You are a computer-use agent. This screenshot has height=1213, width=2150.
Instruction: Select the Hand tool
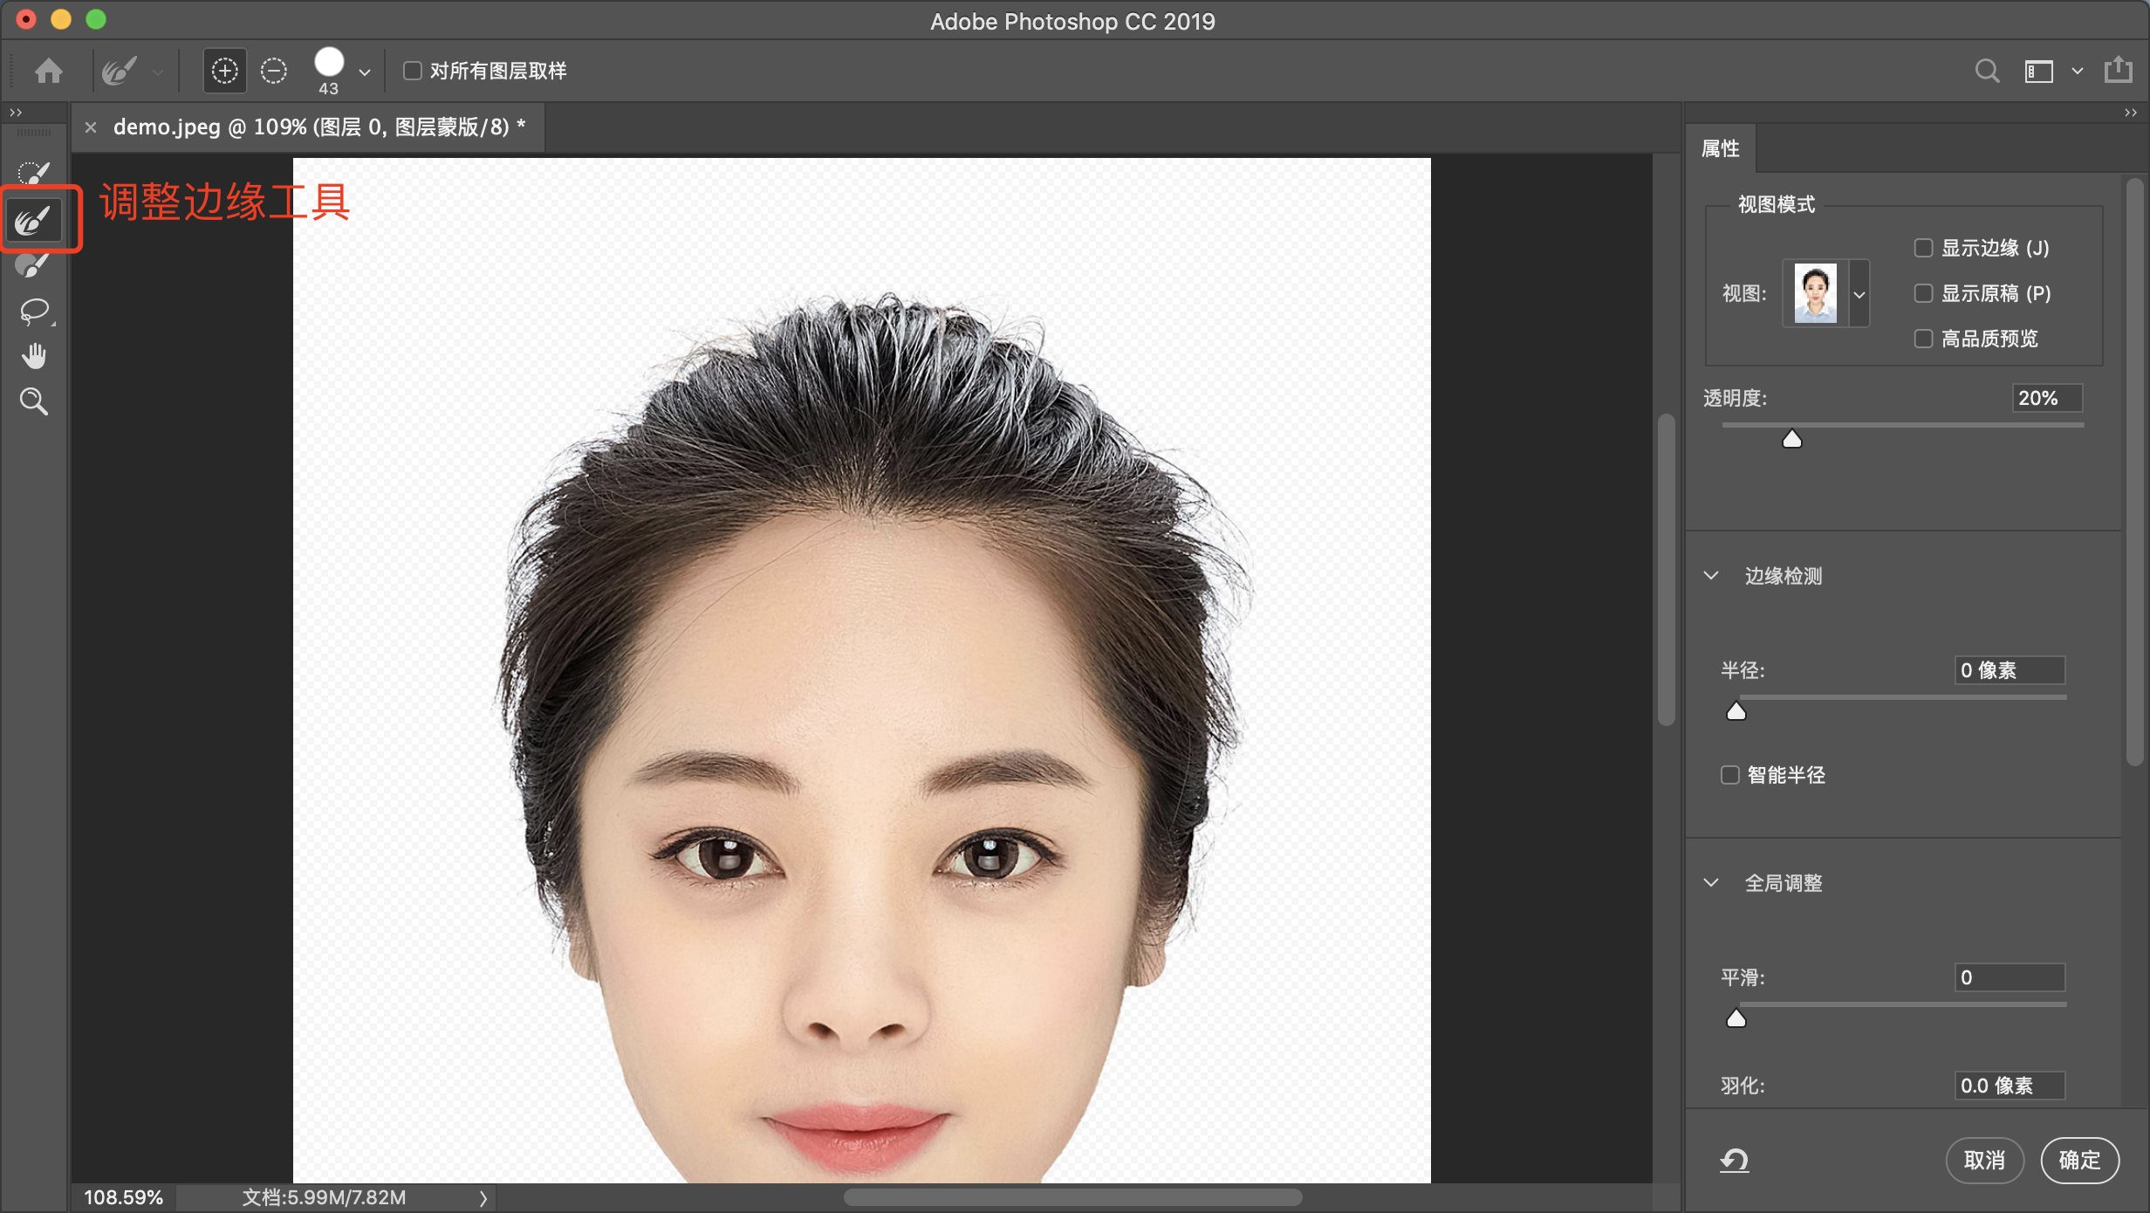(34, 356)
